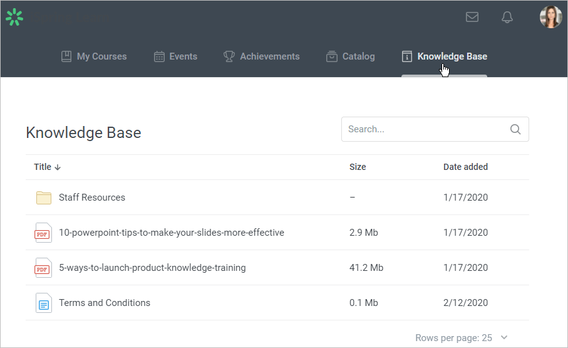Open the Terms and Conditions document
The width and height of the screenshot is (568, 348).
pyautogui.click(x=105, y=303)
